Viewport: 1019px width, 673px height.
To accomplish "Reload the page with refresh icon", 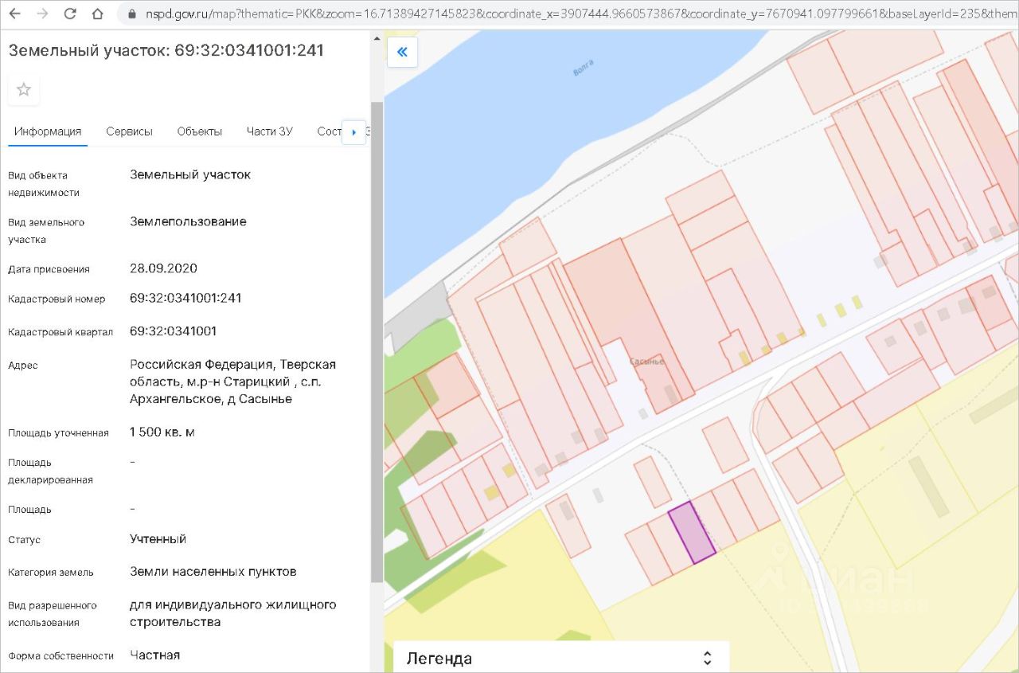I will point(70,14).
